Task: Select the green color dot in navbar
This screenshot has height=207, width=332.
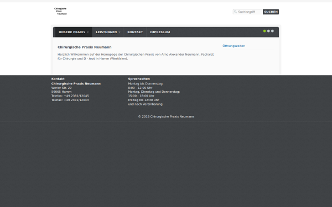Action: pos(264,31)
